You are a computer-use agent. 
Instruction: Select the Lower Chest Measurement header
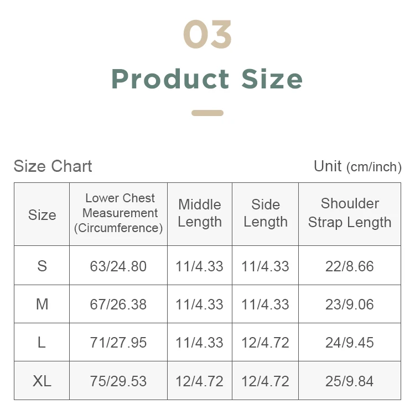(x=119, y=213)
